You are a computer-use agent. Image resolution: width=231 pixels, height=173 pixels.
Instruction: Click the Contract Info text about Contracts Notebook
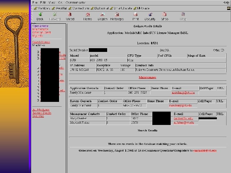coord(165,70)
